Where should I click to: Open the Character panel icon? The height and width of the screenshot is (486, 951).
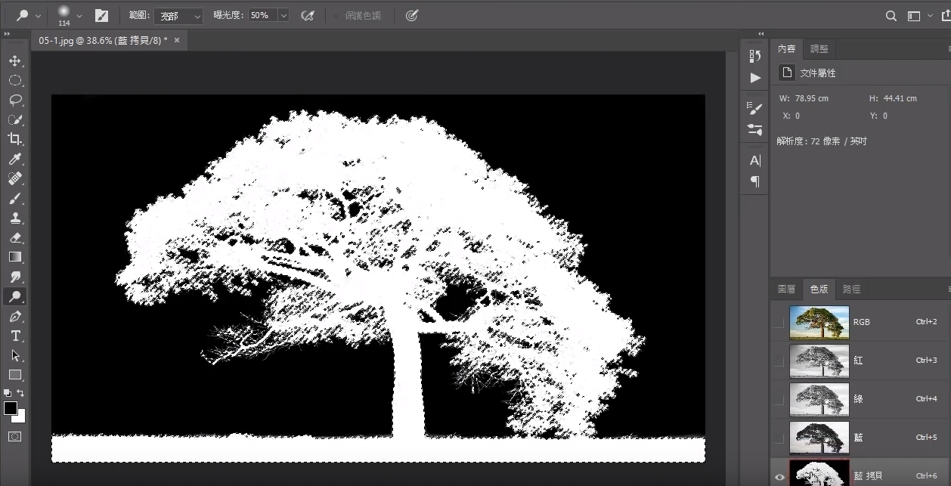coord(754,159)
